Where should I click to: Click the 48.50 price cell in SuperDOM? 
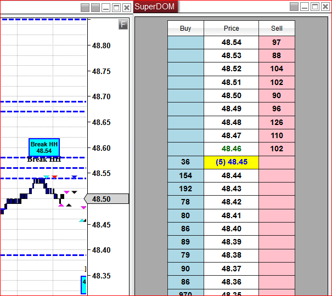click(231, 95)
